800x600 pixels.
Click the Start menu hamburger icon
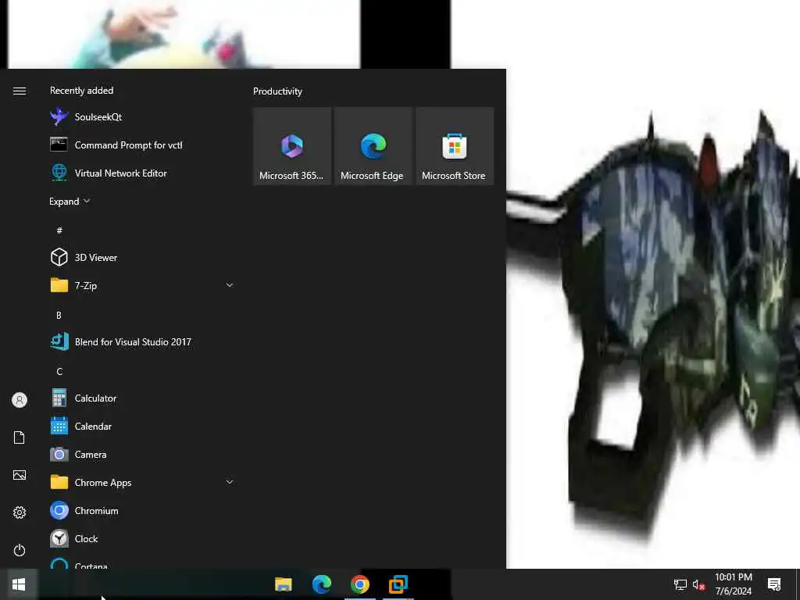pyautogui.click(x=20, y=91)
